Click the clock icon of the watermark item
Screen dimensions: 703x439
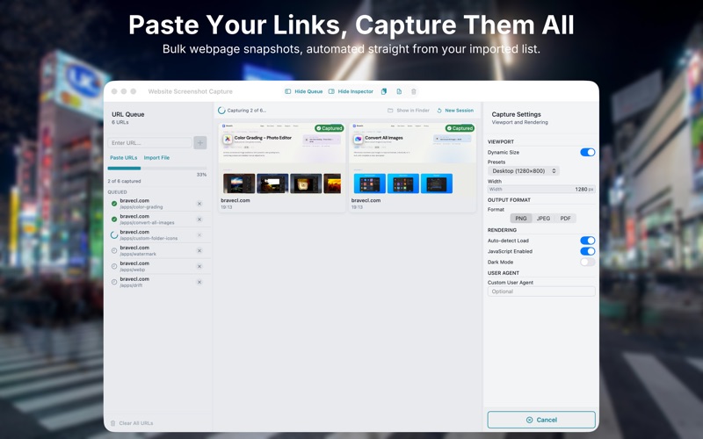point(114,251)
